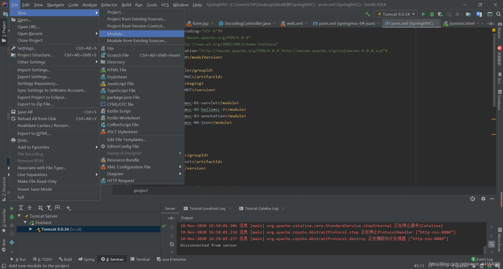Click the Search Everywhere magnifier icon
Viewport: 503px width, 269px height.
click(499, 14)
